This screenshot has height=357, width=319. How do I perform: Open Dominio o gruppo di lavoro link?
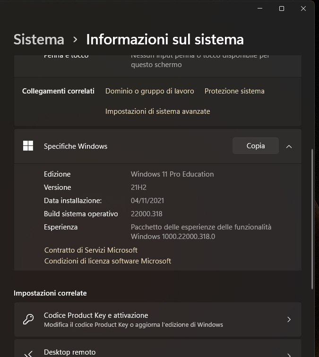coord(149,91)
